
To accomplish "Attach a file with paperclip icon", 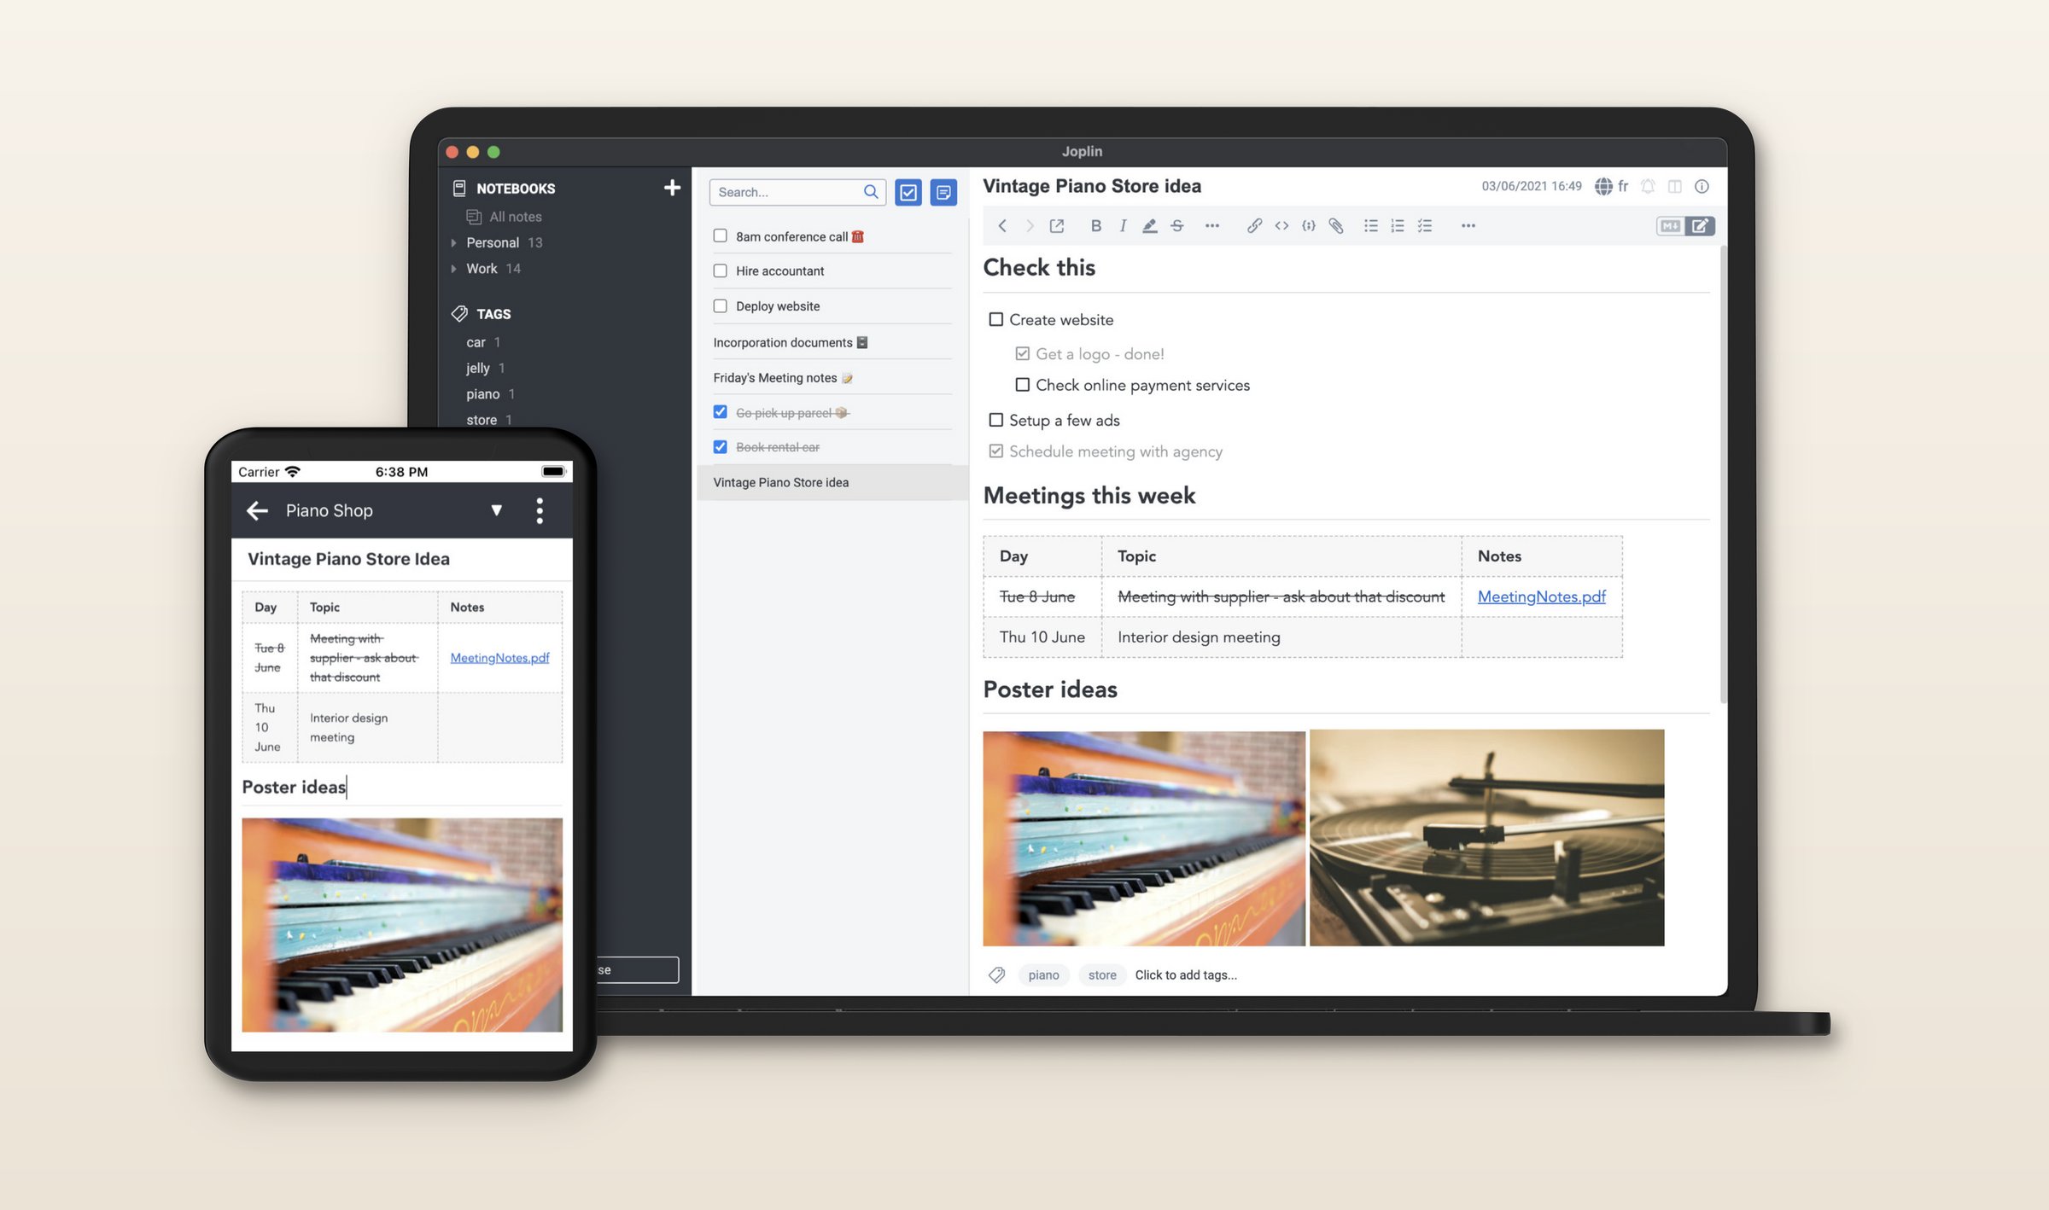I will (1336, 226).
